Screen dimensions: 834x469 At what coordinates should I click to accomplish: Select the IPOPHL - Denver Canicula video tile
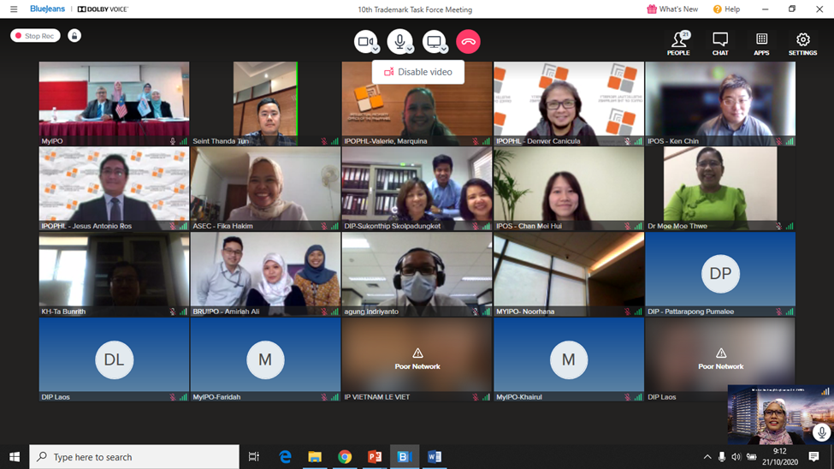click(x=569, y=104)
